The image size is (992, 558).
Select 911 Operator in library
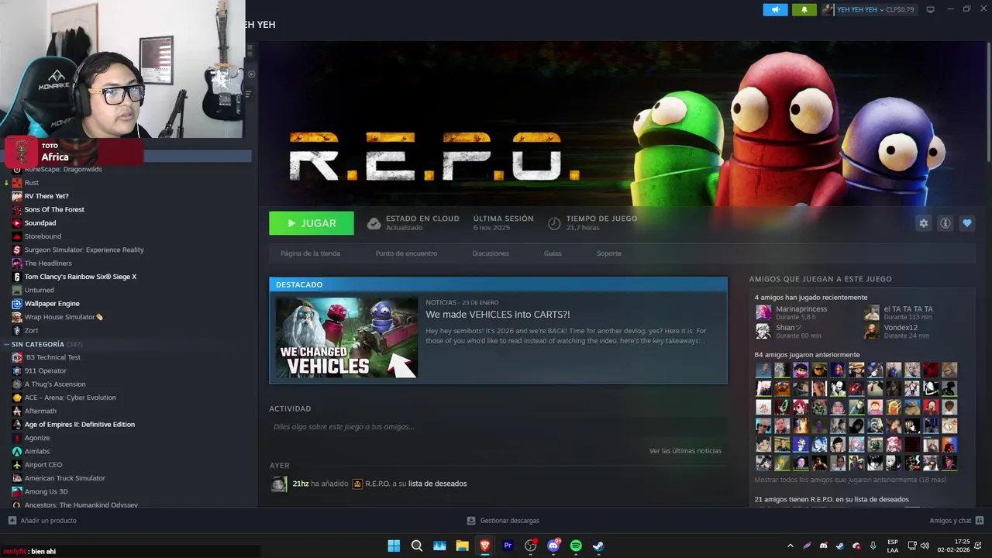pyautogui.click(x=45, y=370)
